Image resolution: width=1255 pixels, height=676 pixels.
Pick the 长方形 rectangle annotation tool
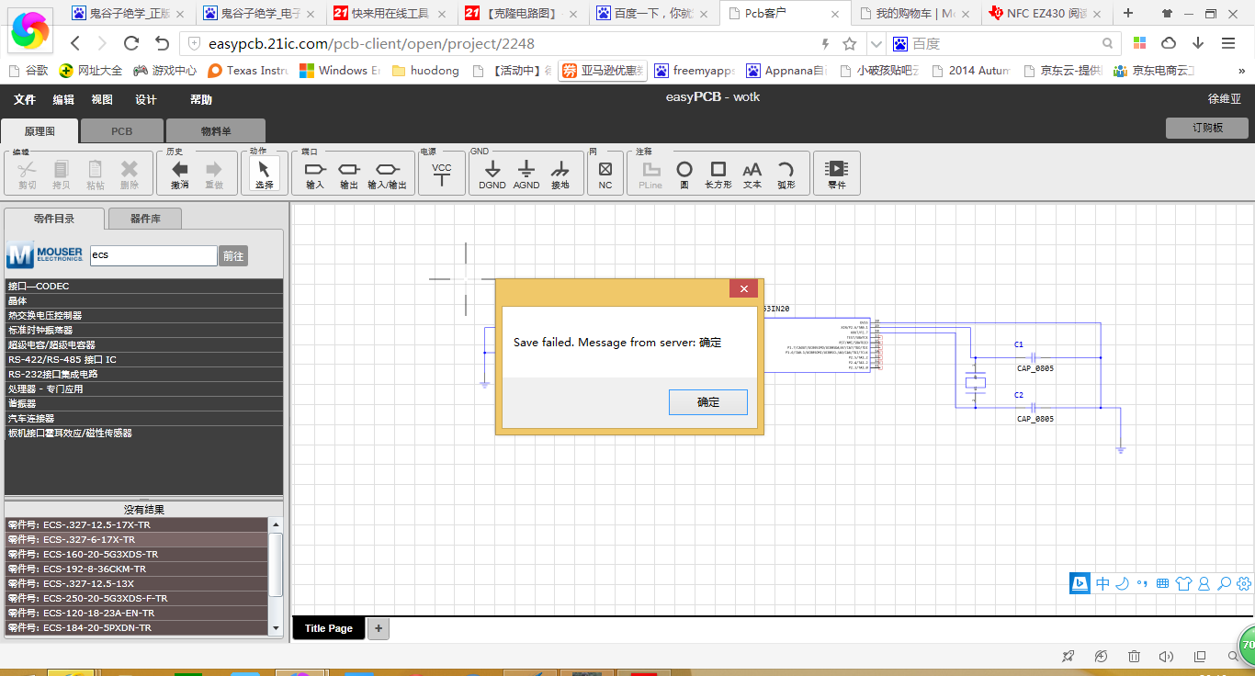718,173
